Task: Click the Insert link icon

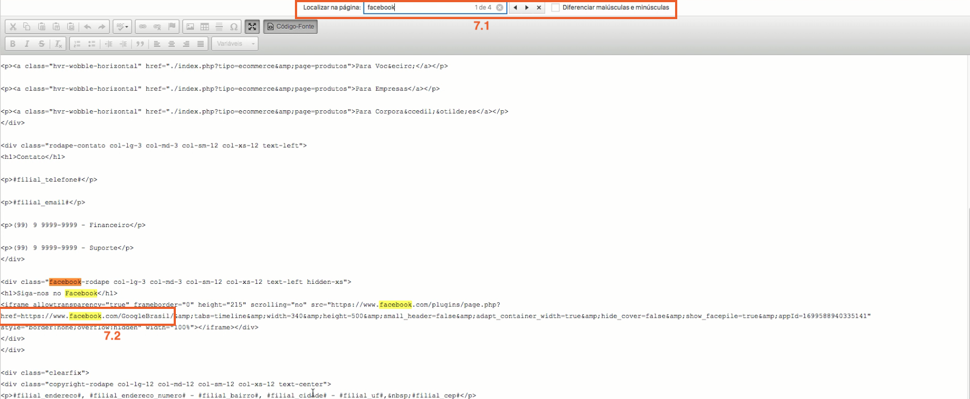Action: 143,27
